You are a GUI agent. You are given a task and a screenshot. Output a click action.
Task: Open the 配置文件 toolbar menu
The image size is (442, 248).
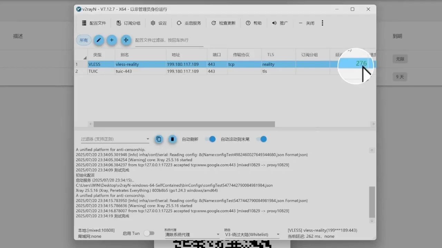pos(94,23)
